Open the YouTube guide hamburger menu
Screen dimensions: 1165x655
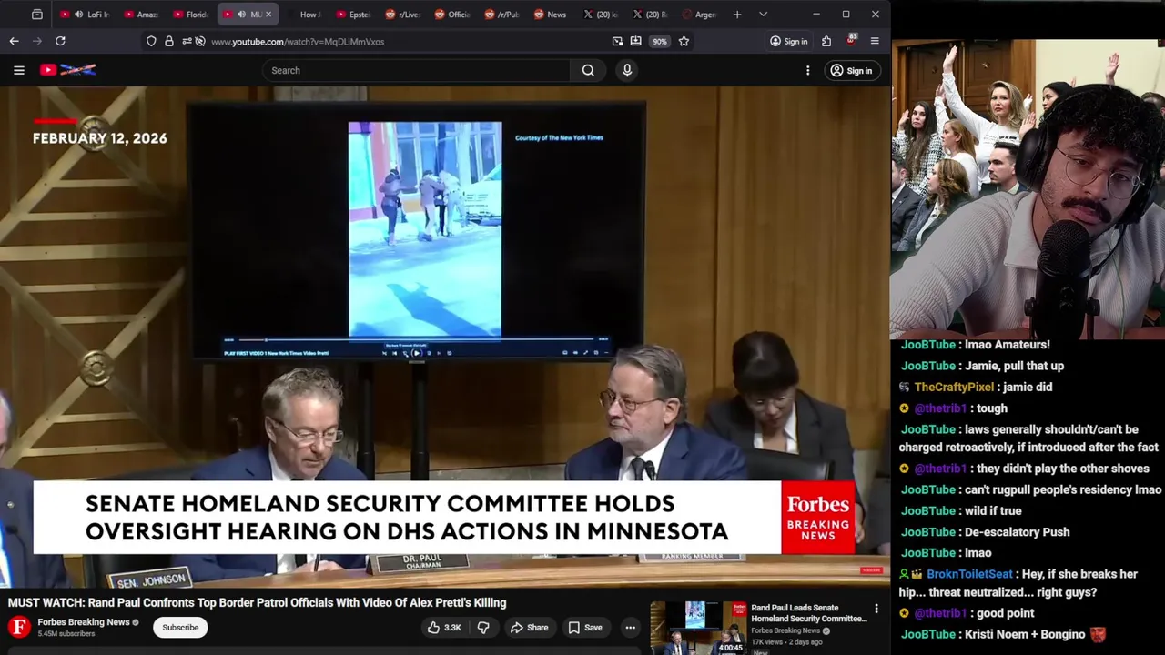pos(18,70)
